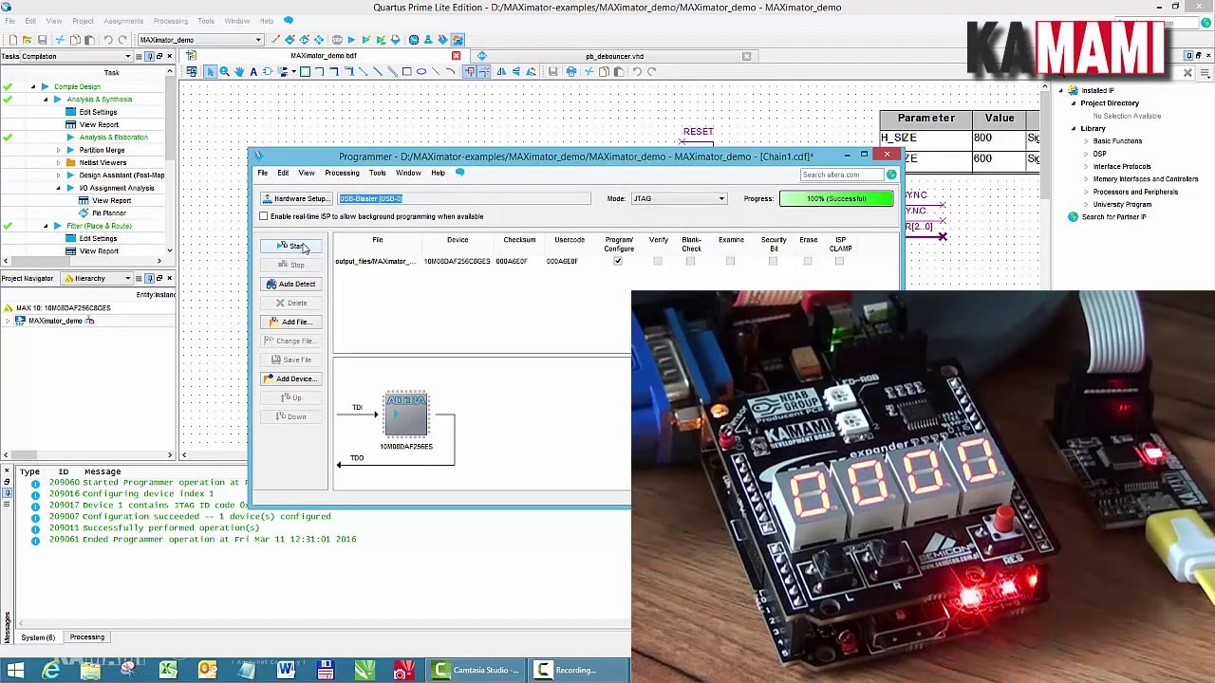Image resolution: width=1215 pixels, height=683 pixels.
Task: Toggle the Erase checkbox
Action: click(x=808, y=261)
